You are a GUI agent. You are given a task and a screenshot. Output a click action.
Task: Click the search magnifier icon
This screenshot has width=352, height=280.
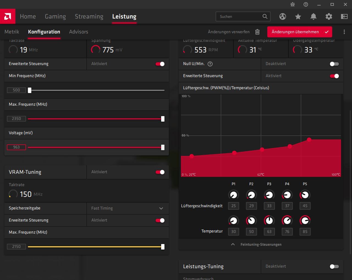pos(265,16)
